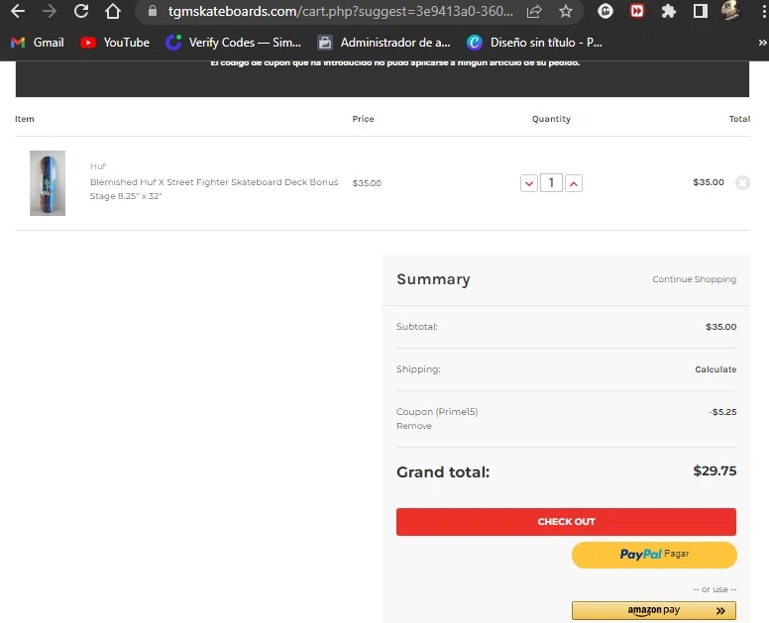Screen dimensions: 769x623
Task: Click the browser forward arrow
Action: [x=50, y=11]
